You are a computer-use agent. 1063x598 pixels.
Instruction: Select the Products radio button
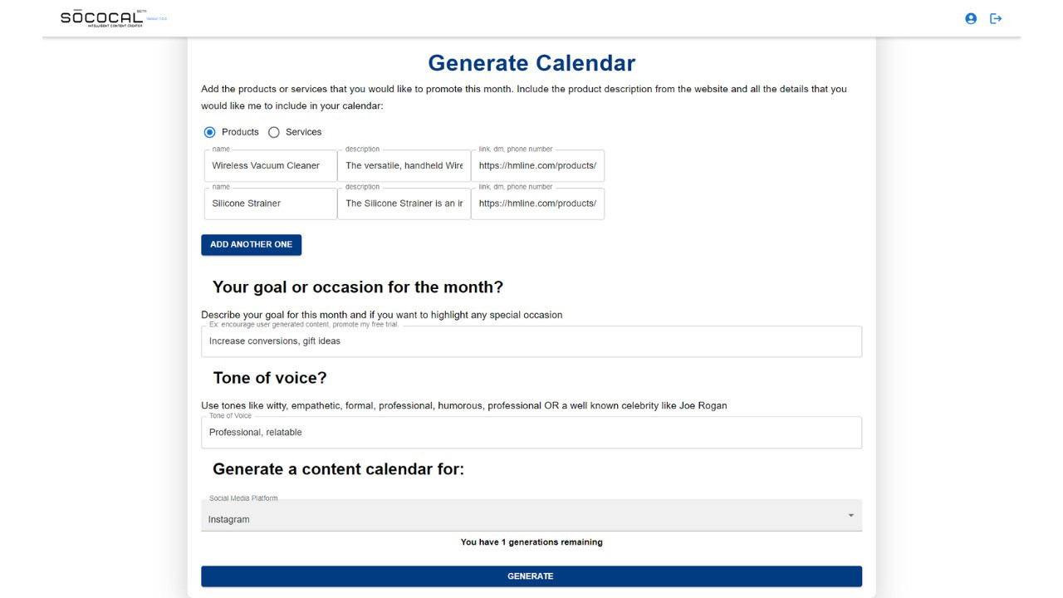(x=210, y=132)
